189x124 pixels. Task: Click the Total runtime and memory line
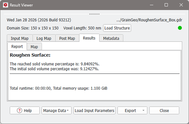(59, 88)
